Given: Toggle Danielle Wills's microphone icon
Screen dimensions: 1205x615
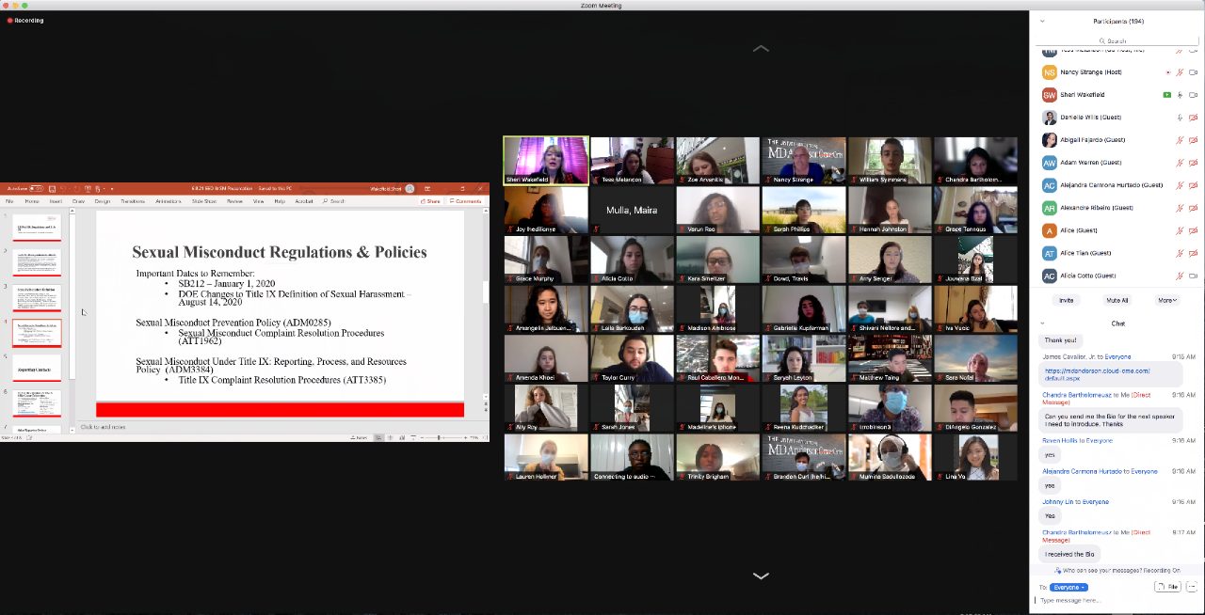Looking at the screenshot, I should [x=1180, y=118].
